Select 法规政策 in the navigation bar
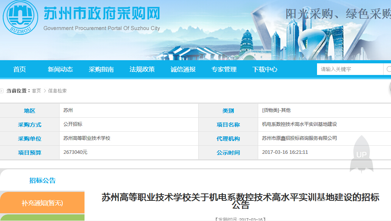Viewport: 391px width, 221px height. coord(142,70)
